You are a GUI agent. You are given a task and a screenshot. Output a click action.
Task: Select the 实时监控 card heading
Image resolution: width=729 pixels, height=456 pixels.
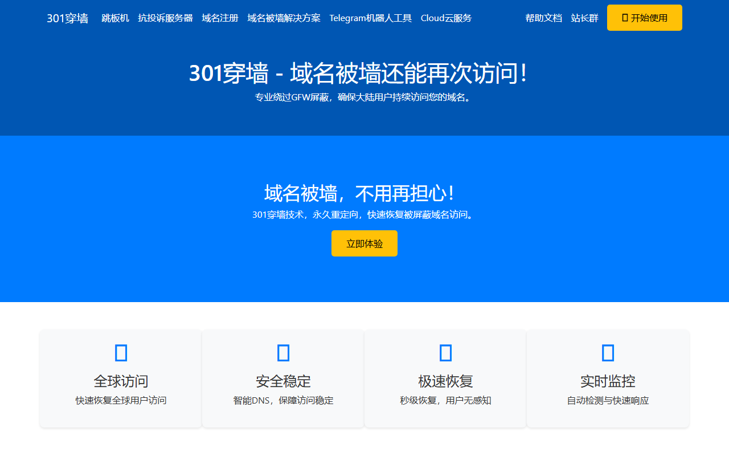tap(608, 381)
